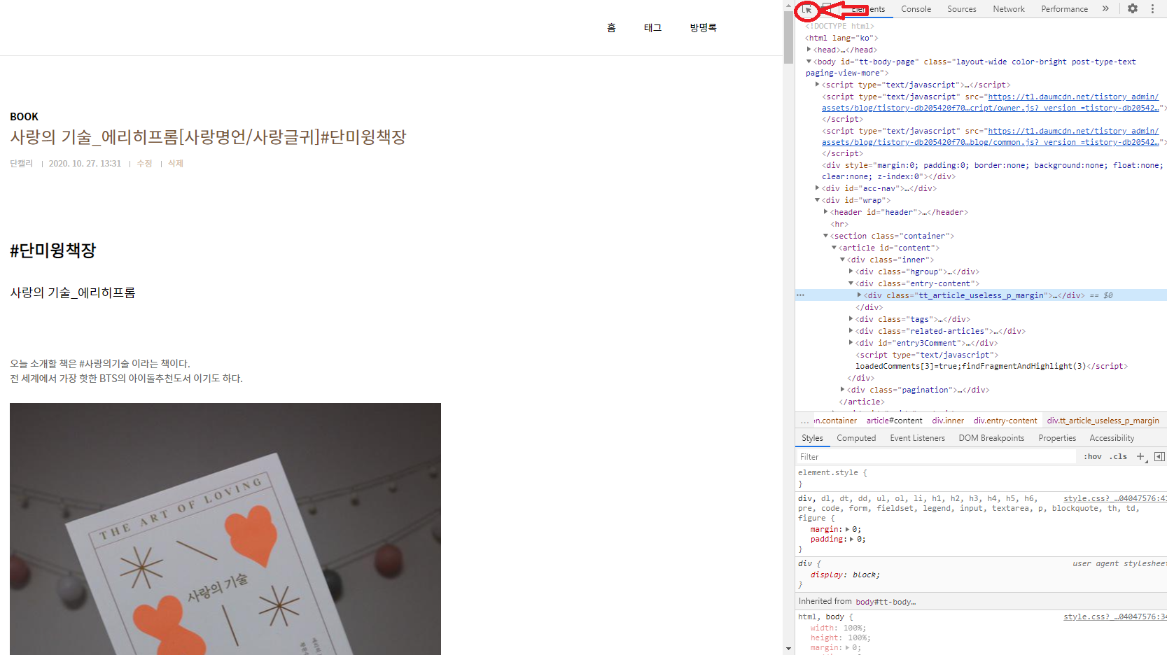Open style.css link for div rule

point(1115,498)
